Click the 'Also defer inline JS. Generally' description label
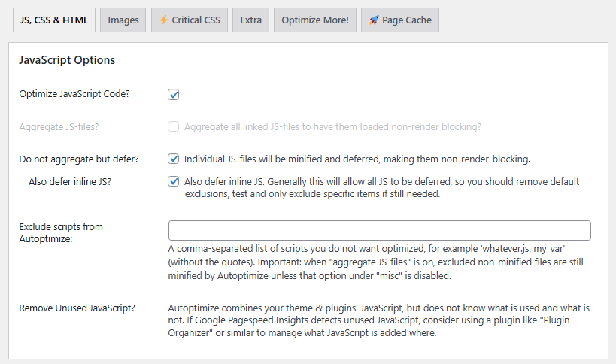Screen dimensions: 616x364 [x=381, y=187]
